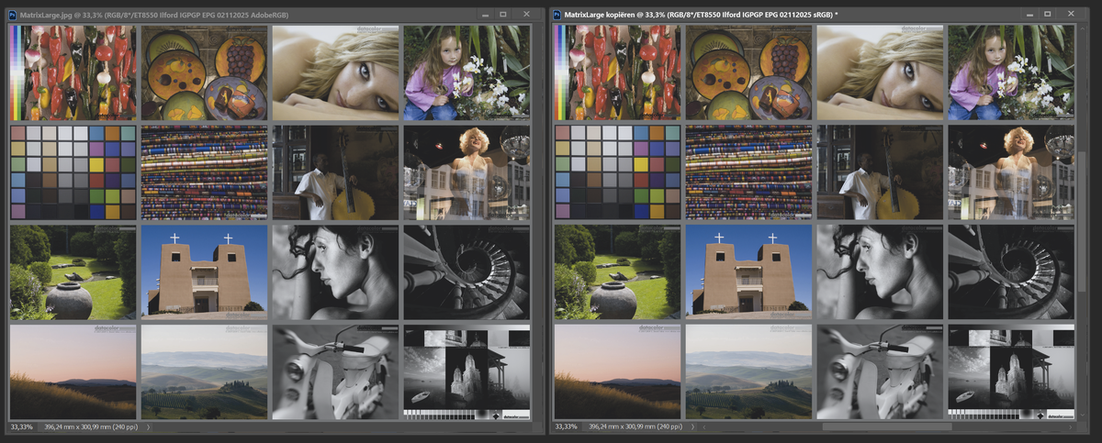Open the document dimensions info in the left status bar
The height and width of the screenshot is (443, 1102).
pyautogui.click(x=90, y=427)
